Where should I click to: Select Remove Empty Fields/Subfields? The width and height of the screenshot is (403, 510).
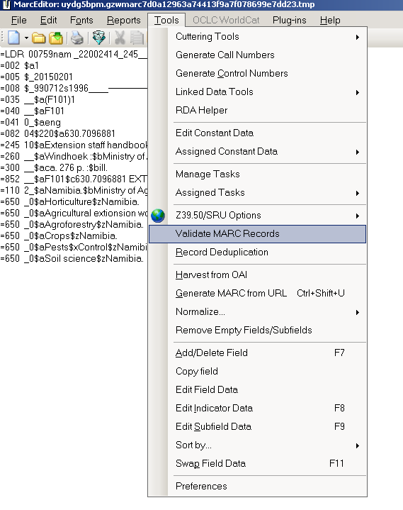pos(257,331)
